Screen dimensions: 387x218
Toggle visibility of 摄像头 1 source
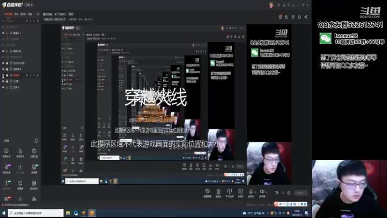(3, 33)
